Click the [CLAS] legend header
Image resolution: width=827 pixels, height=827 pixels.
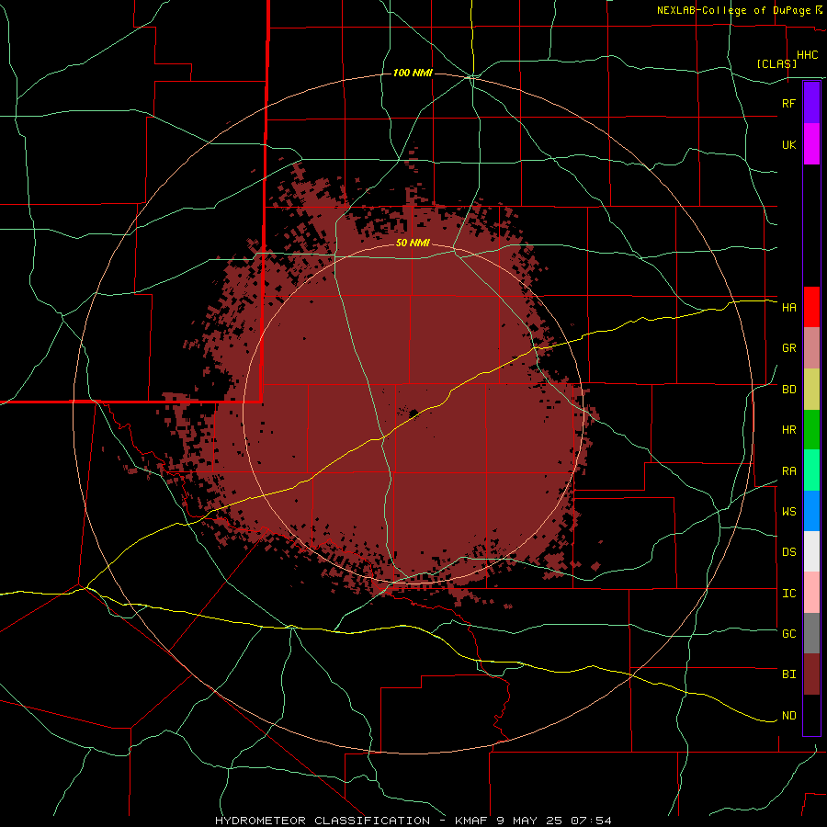tap(776, 63)
